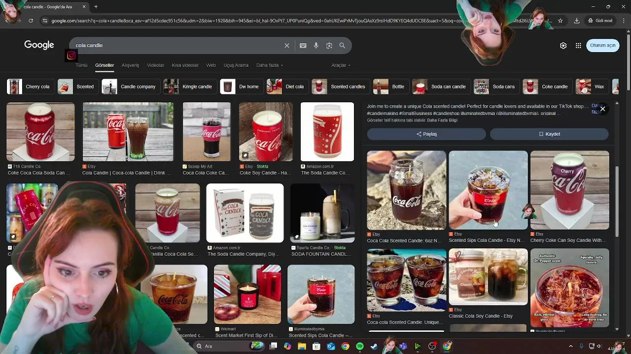Open Diet Cola Candle Amazon.com.tr thumbnail
Screen dimensions: 631x354
point(245,213)
